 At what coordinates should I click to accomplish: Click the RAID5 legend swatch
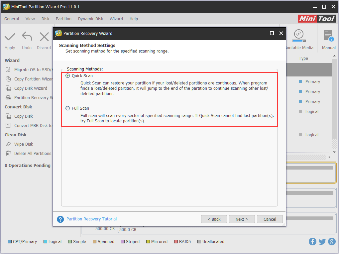tap(176, 241)
